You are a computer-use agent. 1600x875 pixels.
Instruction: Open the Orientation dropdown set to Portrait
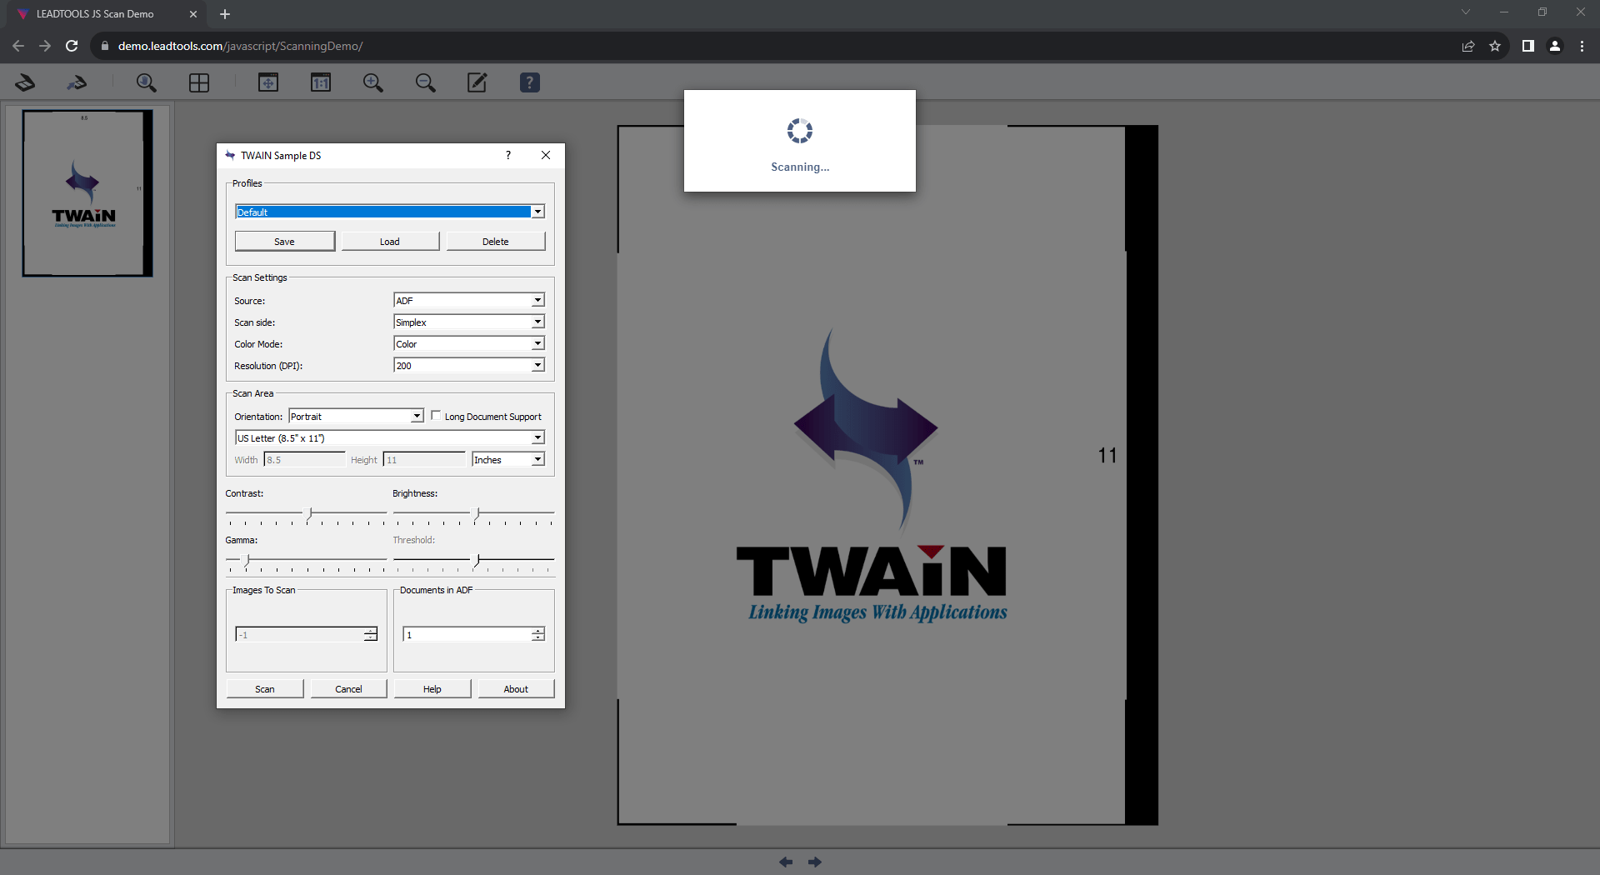pos(356,416)
